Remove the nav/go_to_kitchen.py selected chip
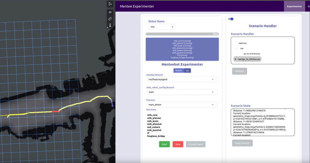This screenshot has width=310, height=163. pos(236,59)
